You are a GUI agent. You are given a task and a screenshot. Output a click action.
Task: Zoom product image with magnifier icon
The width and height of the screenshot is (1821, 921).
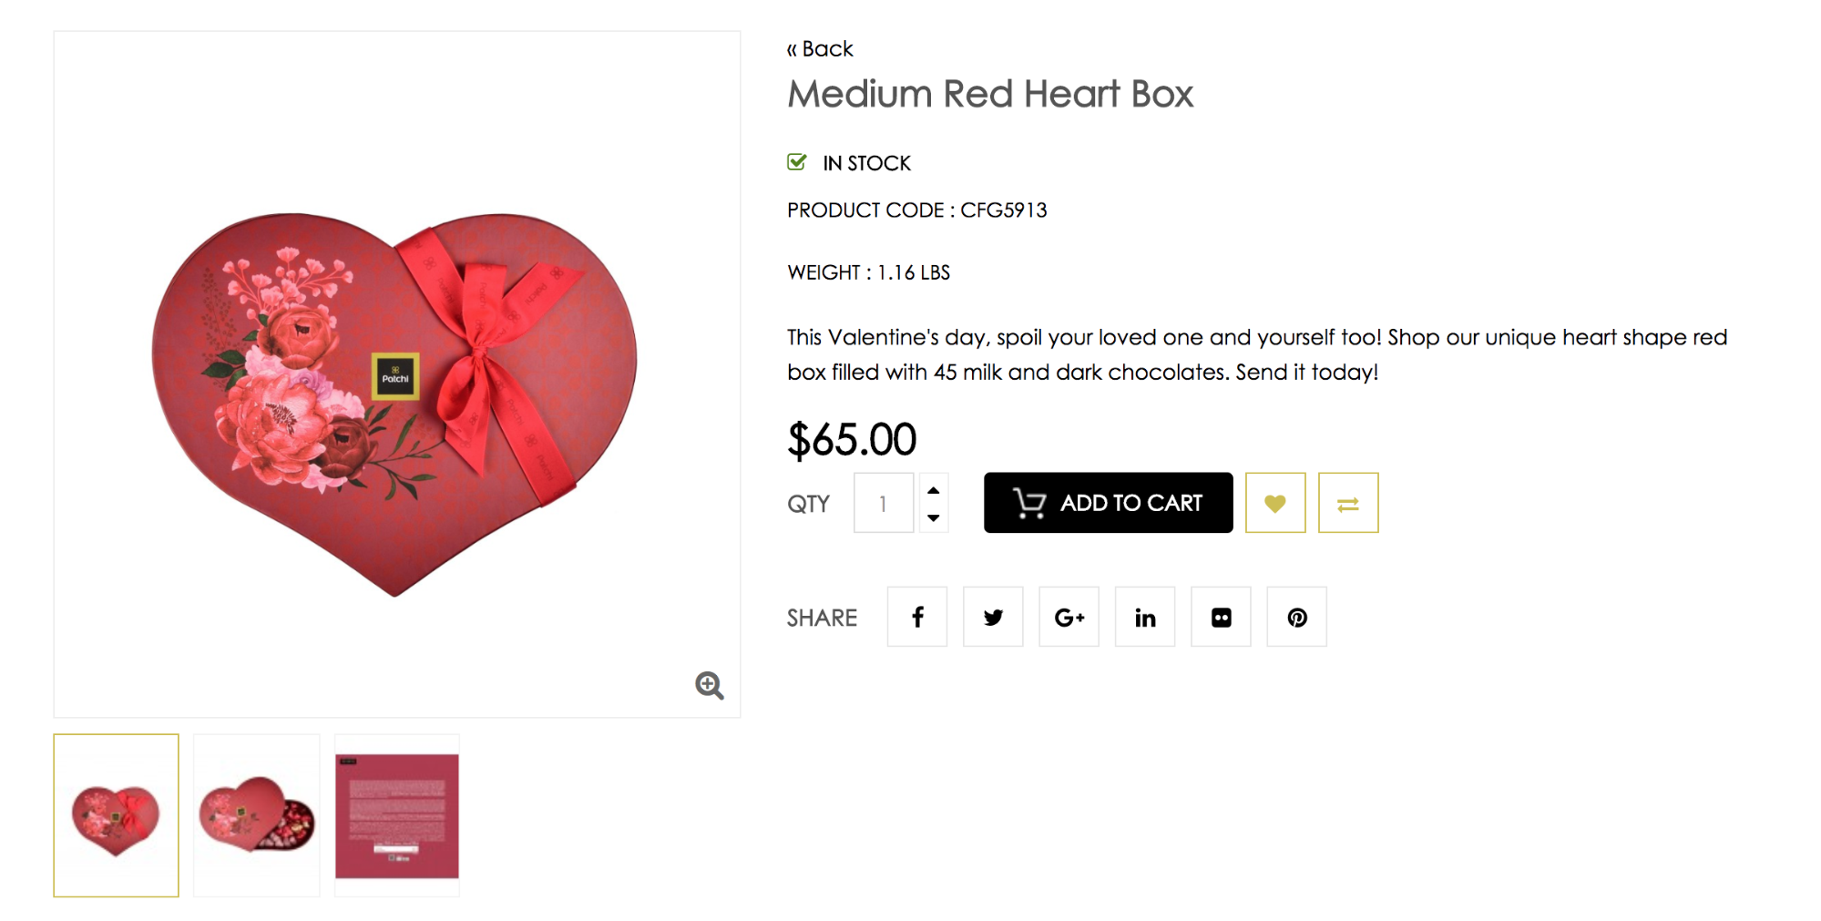(709, 685)
